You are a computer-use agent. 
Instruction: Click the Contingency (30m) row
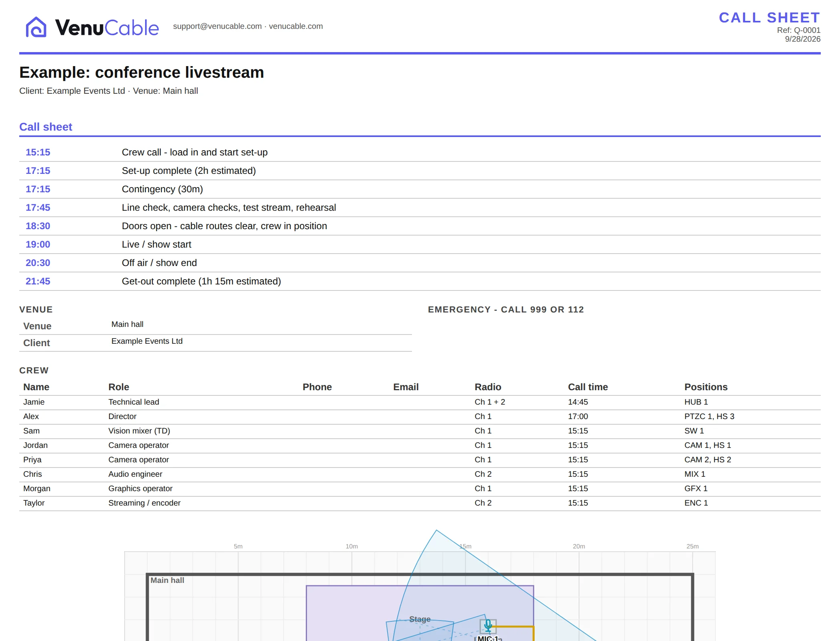click(x=420, y=189)
